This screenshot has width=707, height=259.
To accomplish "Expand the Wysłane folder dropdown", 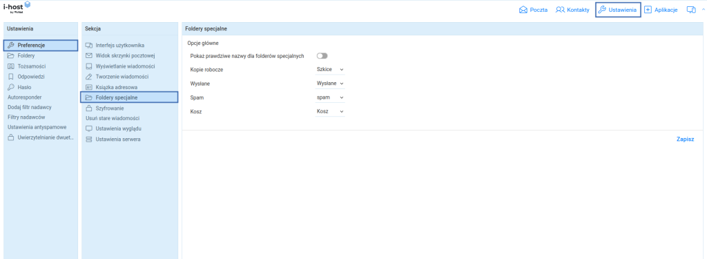I will coord(330,84).
